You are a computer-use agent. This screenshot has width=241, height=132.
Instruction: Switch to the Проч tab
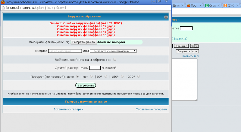193,6
